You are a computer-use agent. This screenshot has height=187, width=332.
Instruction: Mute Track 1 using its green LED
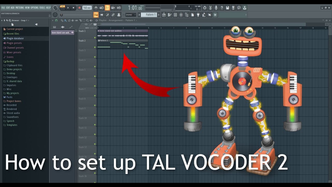click(95, 38)
